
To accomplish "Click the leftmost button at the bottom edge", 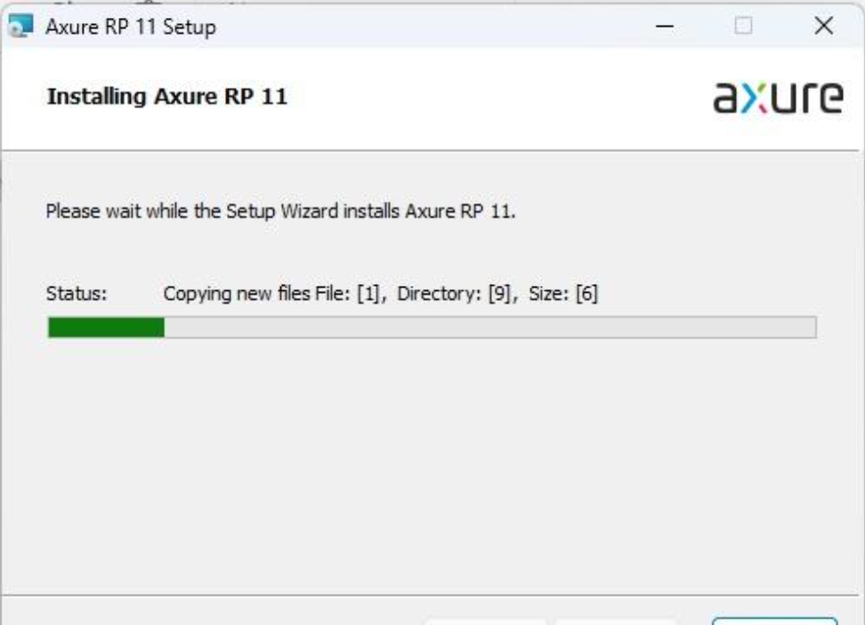I will (x=487, y=621).
